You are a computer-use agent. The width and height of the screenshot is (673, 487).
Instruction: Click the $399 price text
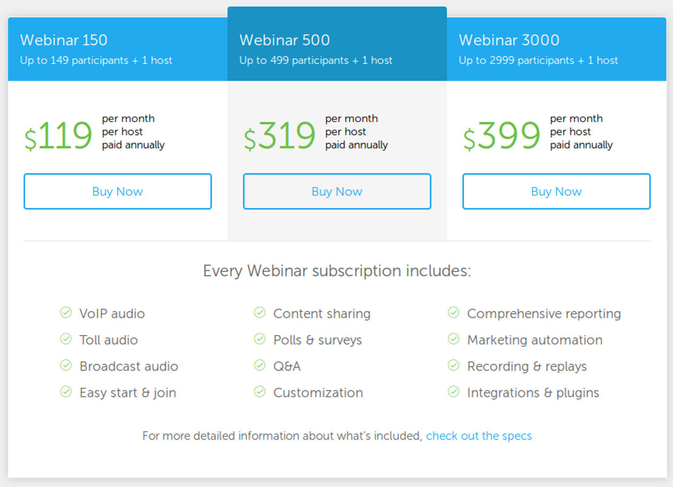(502, 135)
